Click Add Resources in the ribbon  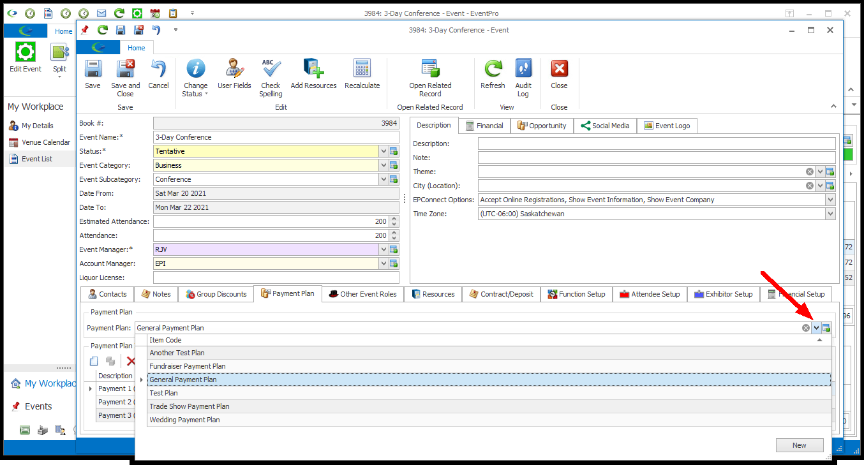click(313, 74)
